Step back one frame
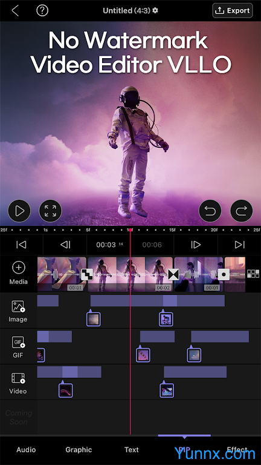The height and width of the screenshot is (465, 261). point(65,245)
